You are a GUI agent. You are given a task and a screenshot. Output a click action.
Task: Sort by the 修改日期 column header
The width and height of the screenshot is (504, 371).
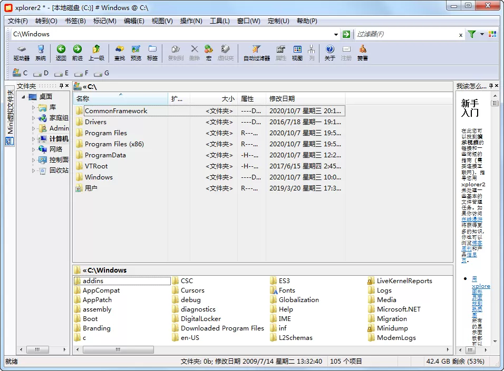[305, 98]
